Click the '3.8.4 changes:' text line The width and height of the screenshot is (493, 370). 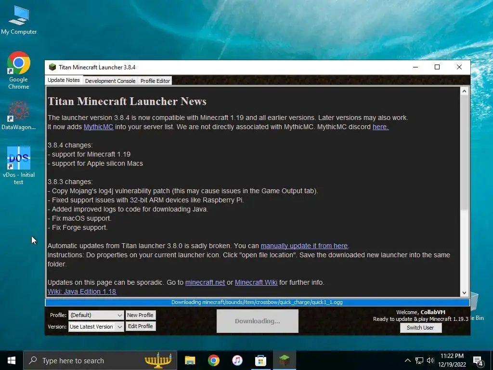(x=70, y=145)
